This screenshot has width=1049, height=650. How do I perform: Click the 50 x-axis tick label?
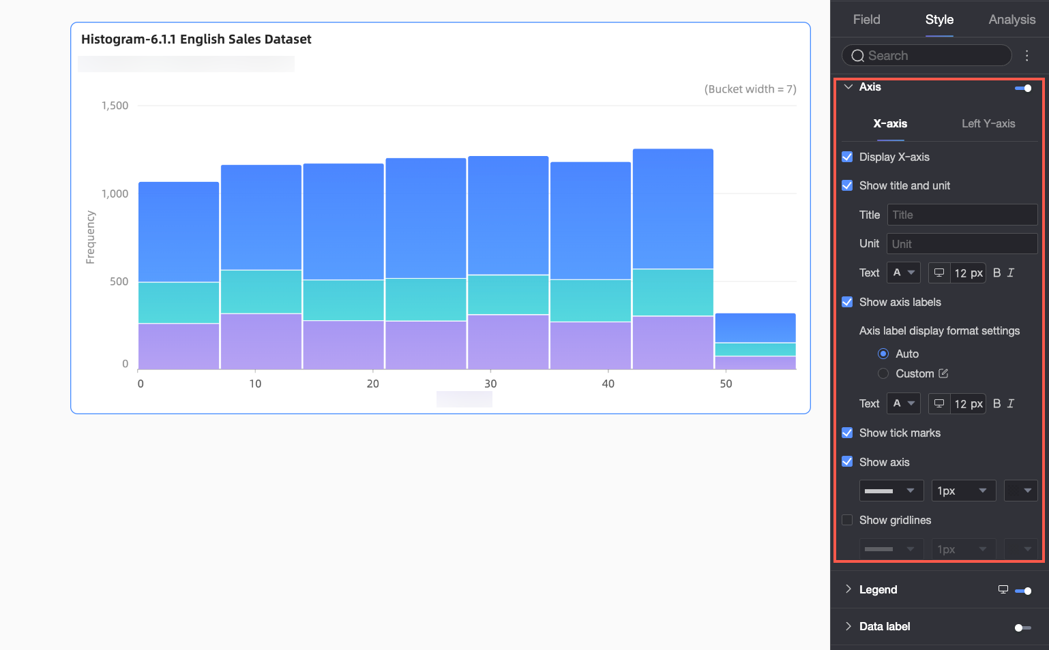click(726, 384)
